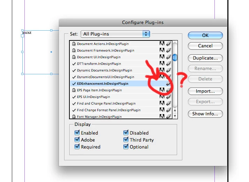This screenshot has width=249, height=182.
Task: Select EPS Page Item.InDesignPlugin row
Action: click(x=121, y=90)
